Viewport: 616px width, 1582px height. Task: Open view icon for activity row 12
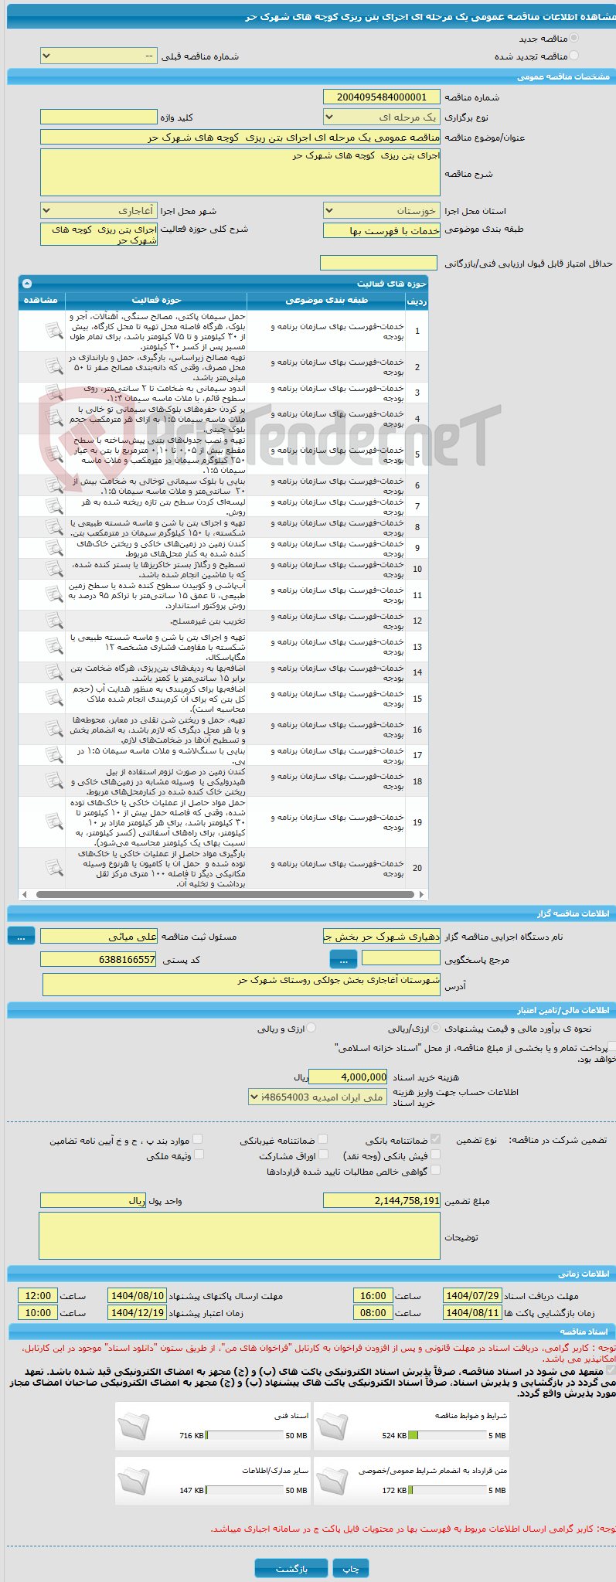[x=53, y=621]
